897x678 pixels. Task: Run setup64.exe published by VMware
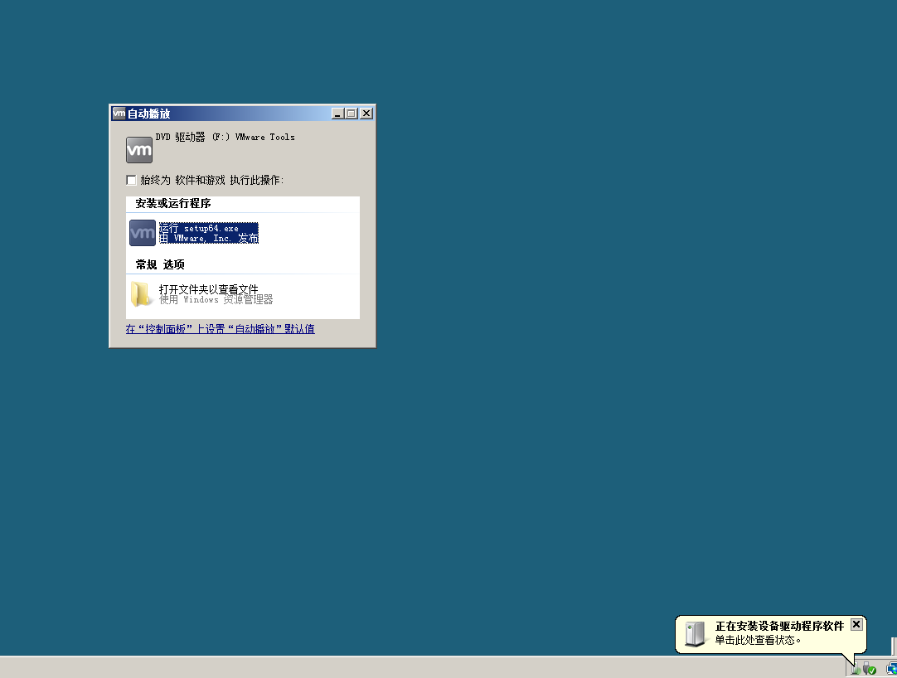pos(207,233)
